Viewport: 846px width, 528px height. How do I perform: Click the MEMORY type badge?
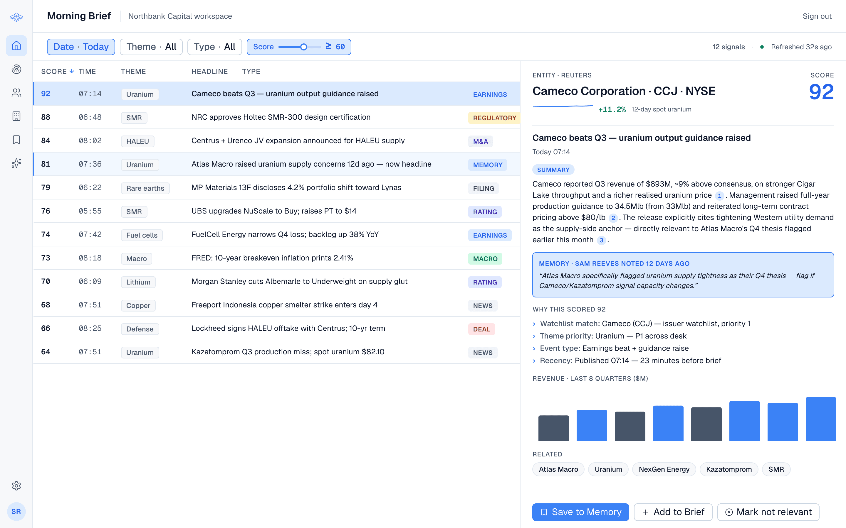pyautogui.click(x=487, y=165)
